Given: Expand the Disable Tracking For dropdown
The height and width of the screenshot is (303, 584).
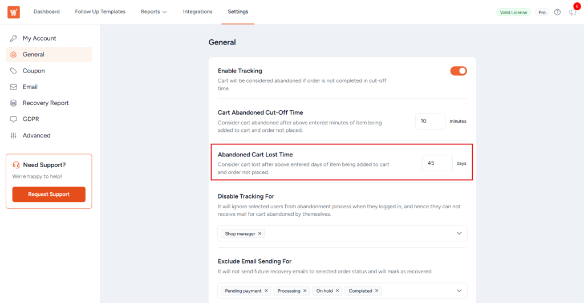Looking at the screenshot, I should click(460, 233).
